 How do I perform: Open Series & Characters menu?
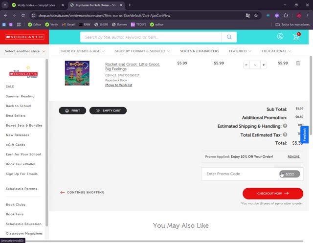tap(200, 51)
